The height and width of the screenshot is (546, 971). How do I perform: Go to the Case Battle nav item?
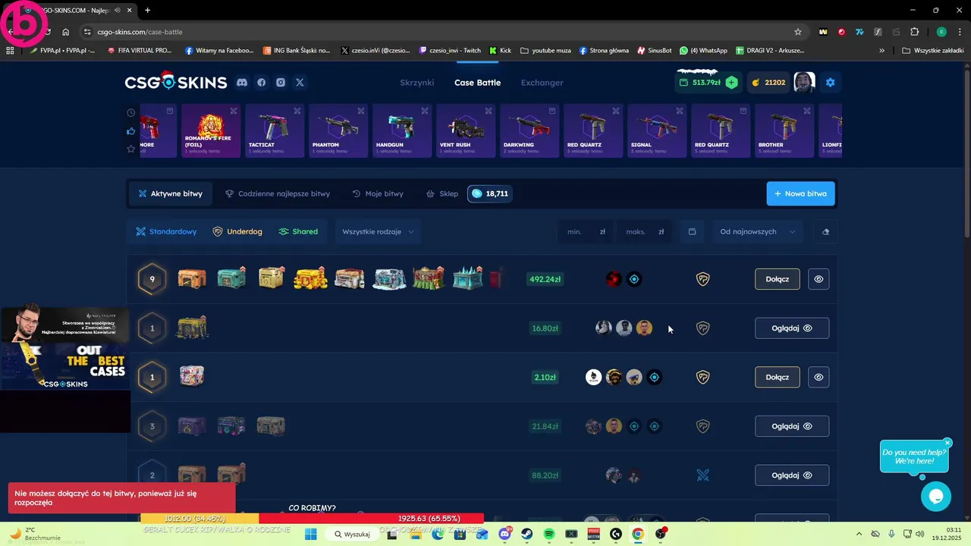click(477, 83)
